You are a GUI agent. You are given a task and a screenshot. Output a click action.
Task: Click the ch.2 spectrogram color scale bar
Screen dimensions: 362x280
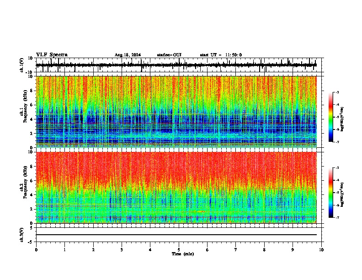coord(331,193)
